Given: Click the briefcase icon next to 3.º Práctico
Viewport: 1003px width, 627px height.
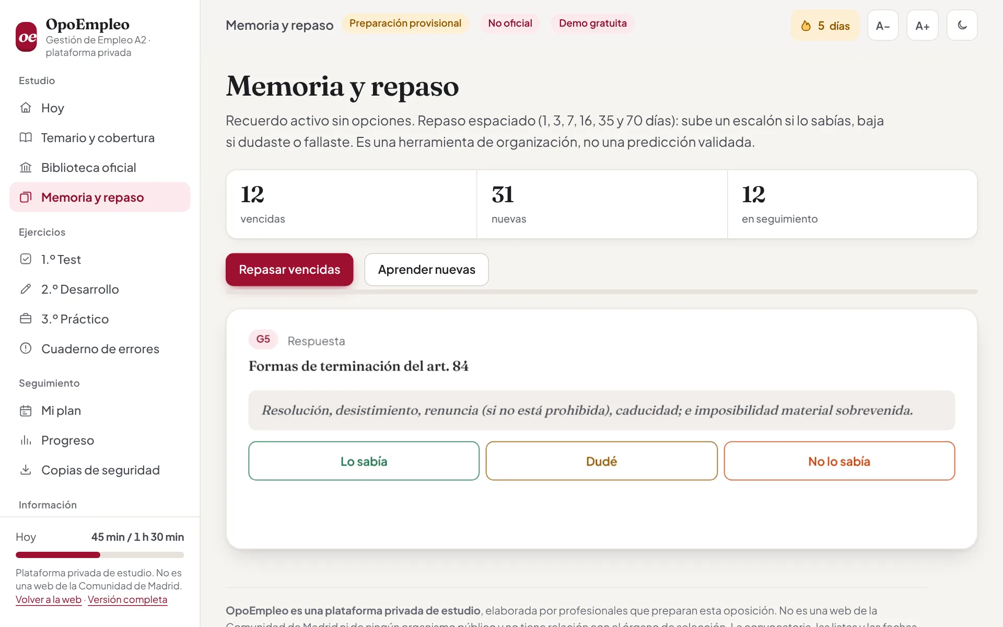Looking at the screenshot, I should click(x=26, y=319).
